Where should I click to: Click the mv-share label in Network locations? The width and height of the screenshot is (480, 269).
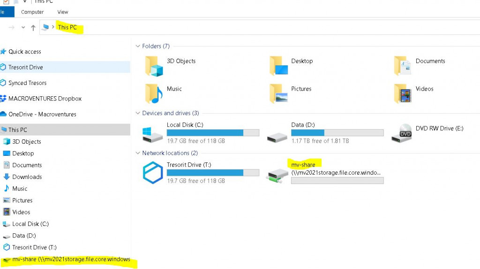tap(303, 165)
